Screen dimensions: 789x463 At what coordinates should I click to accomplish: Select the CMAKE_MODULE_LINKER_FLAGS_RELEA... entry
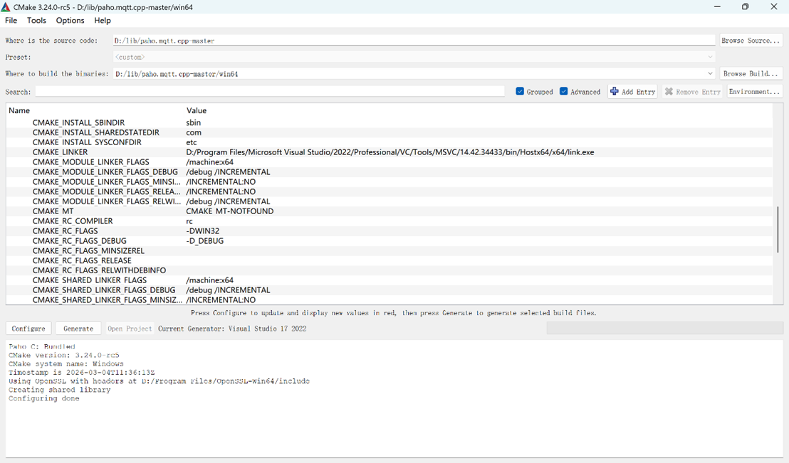(x=106, y=191)
